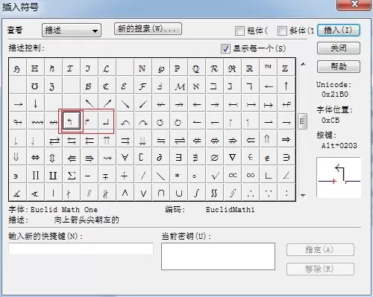Click the font name Euclid Math One
Screen dimensions: 373x297
pyautogui.click(x=64, y=210)
